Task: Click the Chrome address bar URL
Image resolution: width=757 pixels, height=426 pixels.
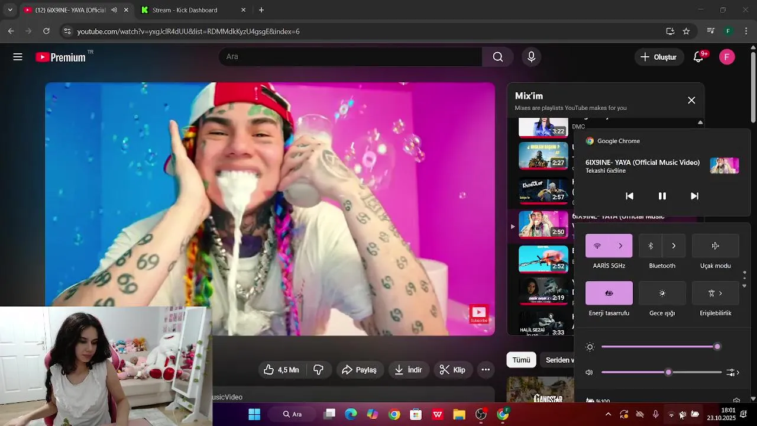Action: [x=188, y=31]
